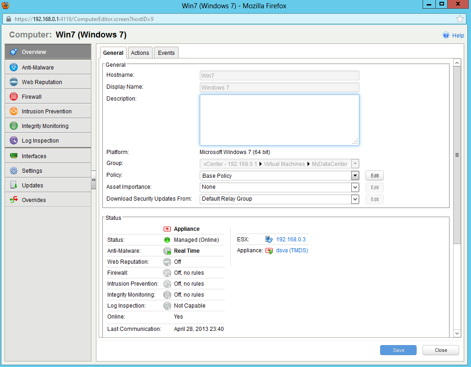Click the Edit button next to Policy

[x=375, y=176]
